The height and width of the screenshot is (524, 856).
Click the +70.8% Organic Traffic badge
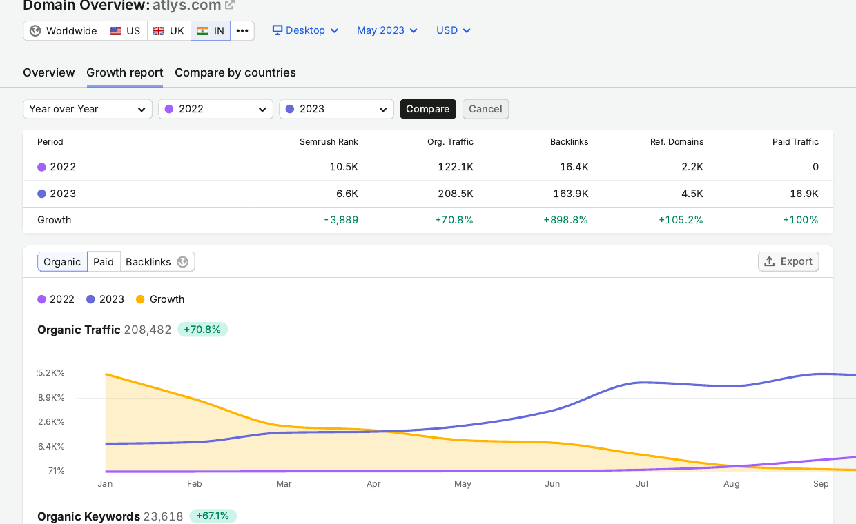coord(202,330)
